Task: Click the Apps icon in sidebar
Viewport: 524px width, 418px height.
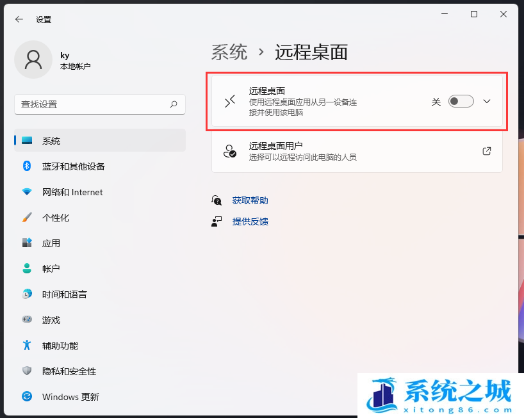Action: [27, 243]
